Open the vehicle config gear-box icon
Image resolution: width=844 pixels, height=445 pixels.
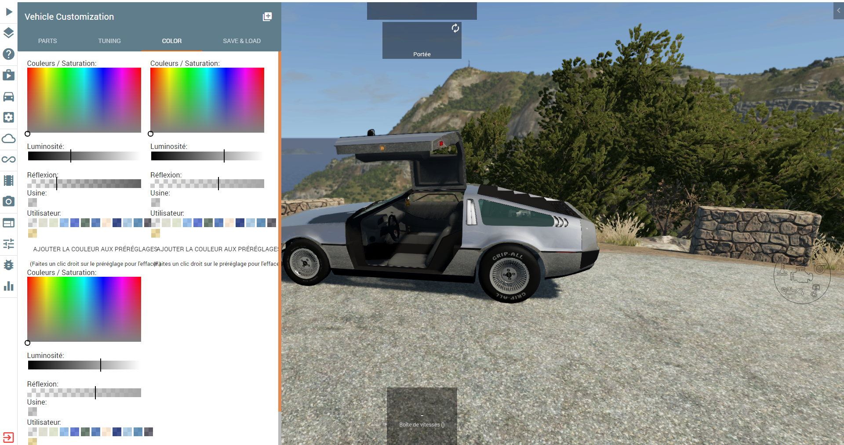coord(8,117)
